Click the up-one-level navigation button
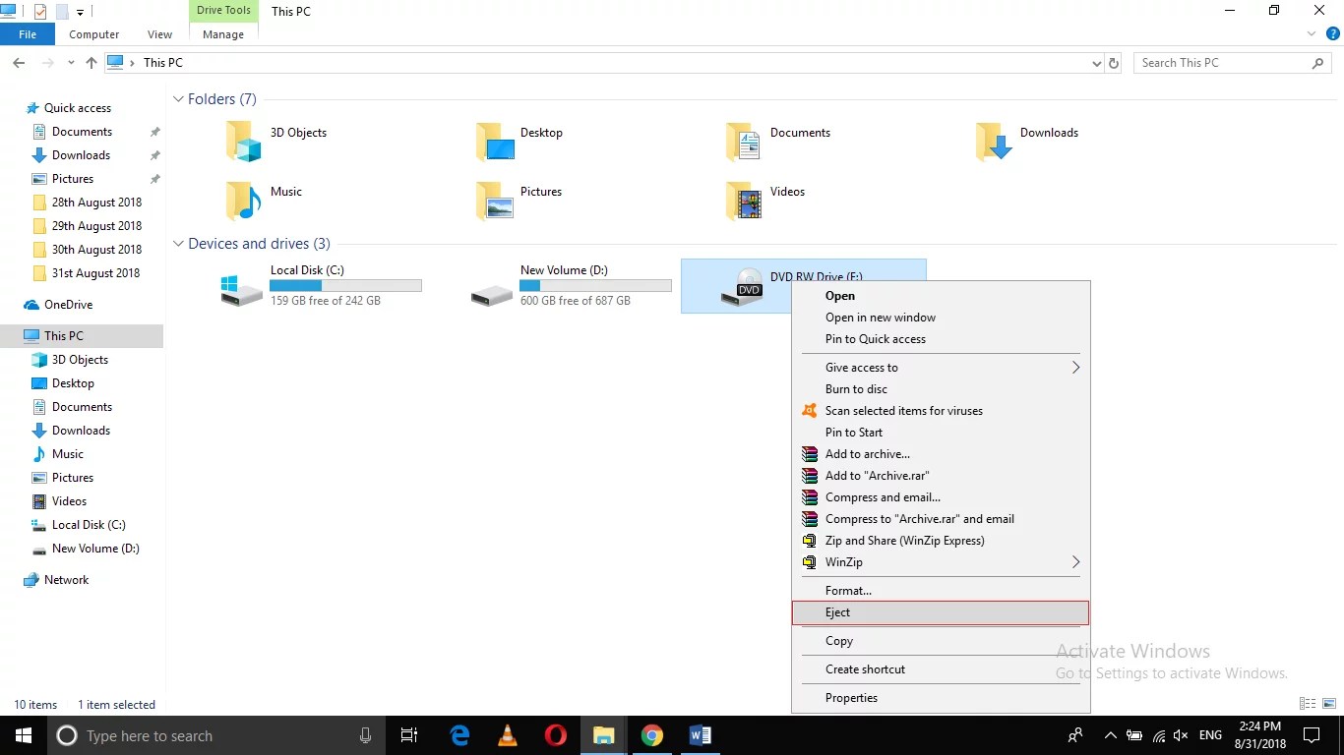The width and height of the screenshot is (1344, 755). pyautogui.click(x=91, y=62)
